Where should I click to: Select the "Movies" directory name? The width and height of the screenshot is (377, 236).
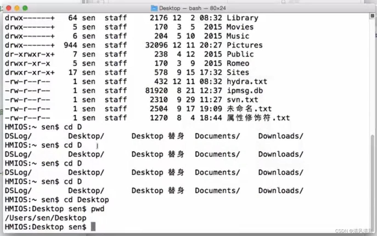tap(240, 27)
